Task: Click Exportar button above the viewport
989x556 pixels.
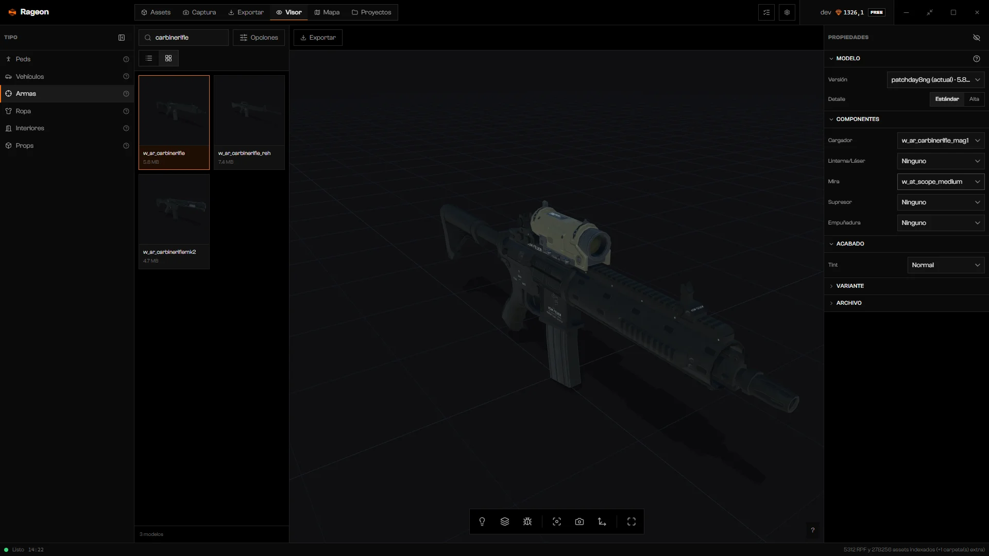Action: tap(318, 38)
